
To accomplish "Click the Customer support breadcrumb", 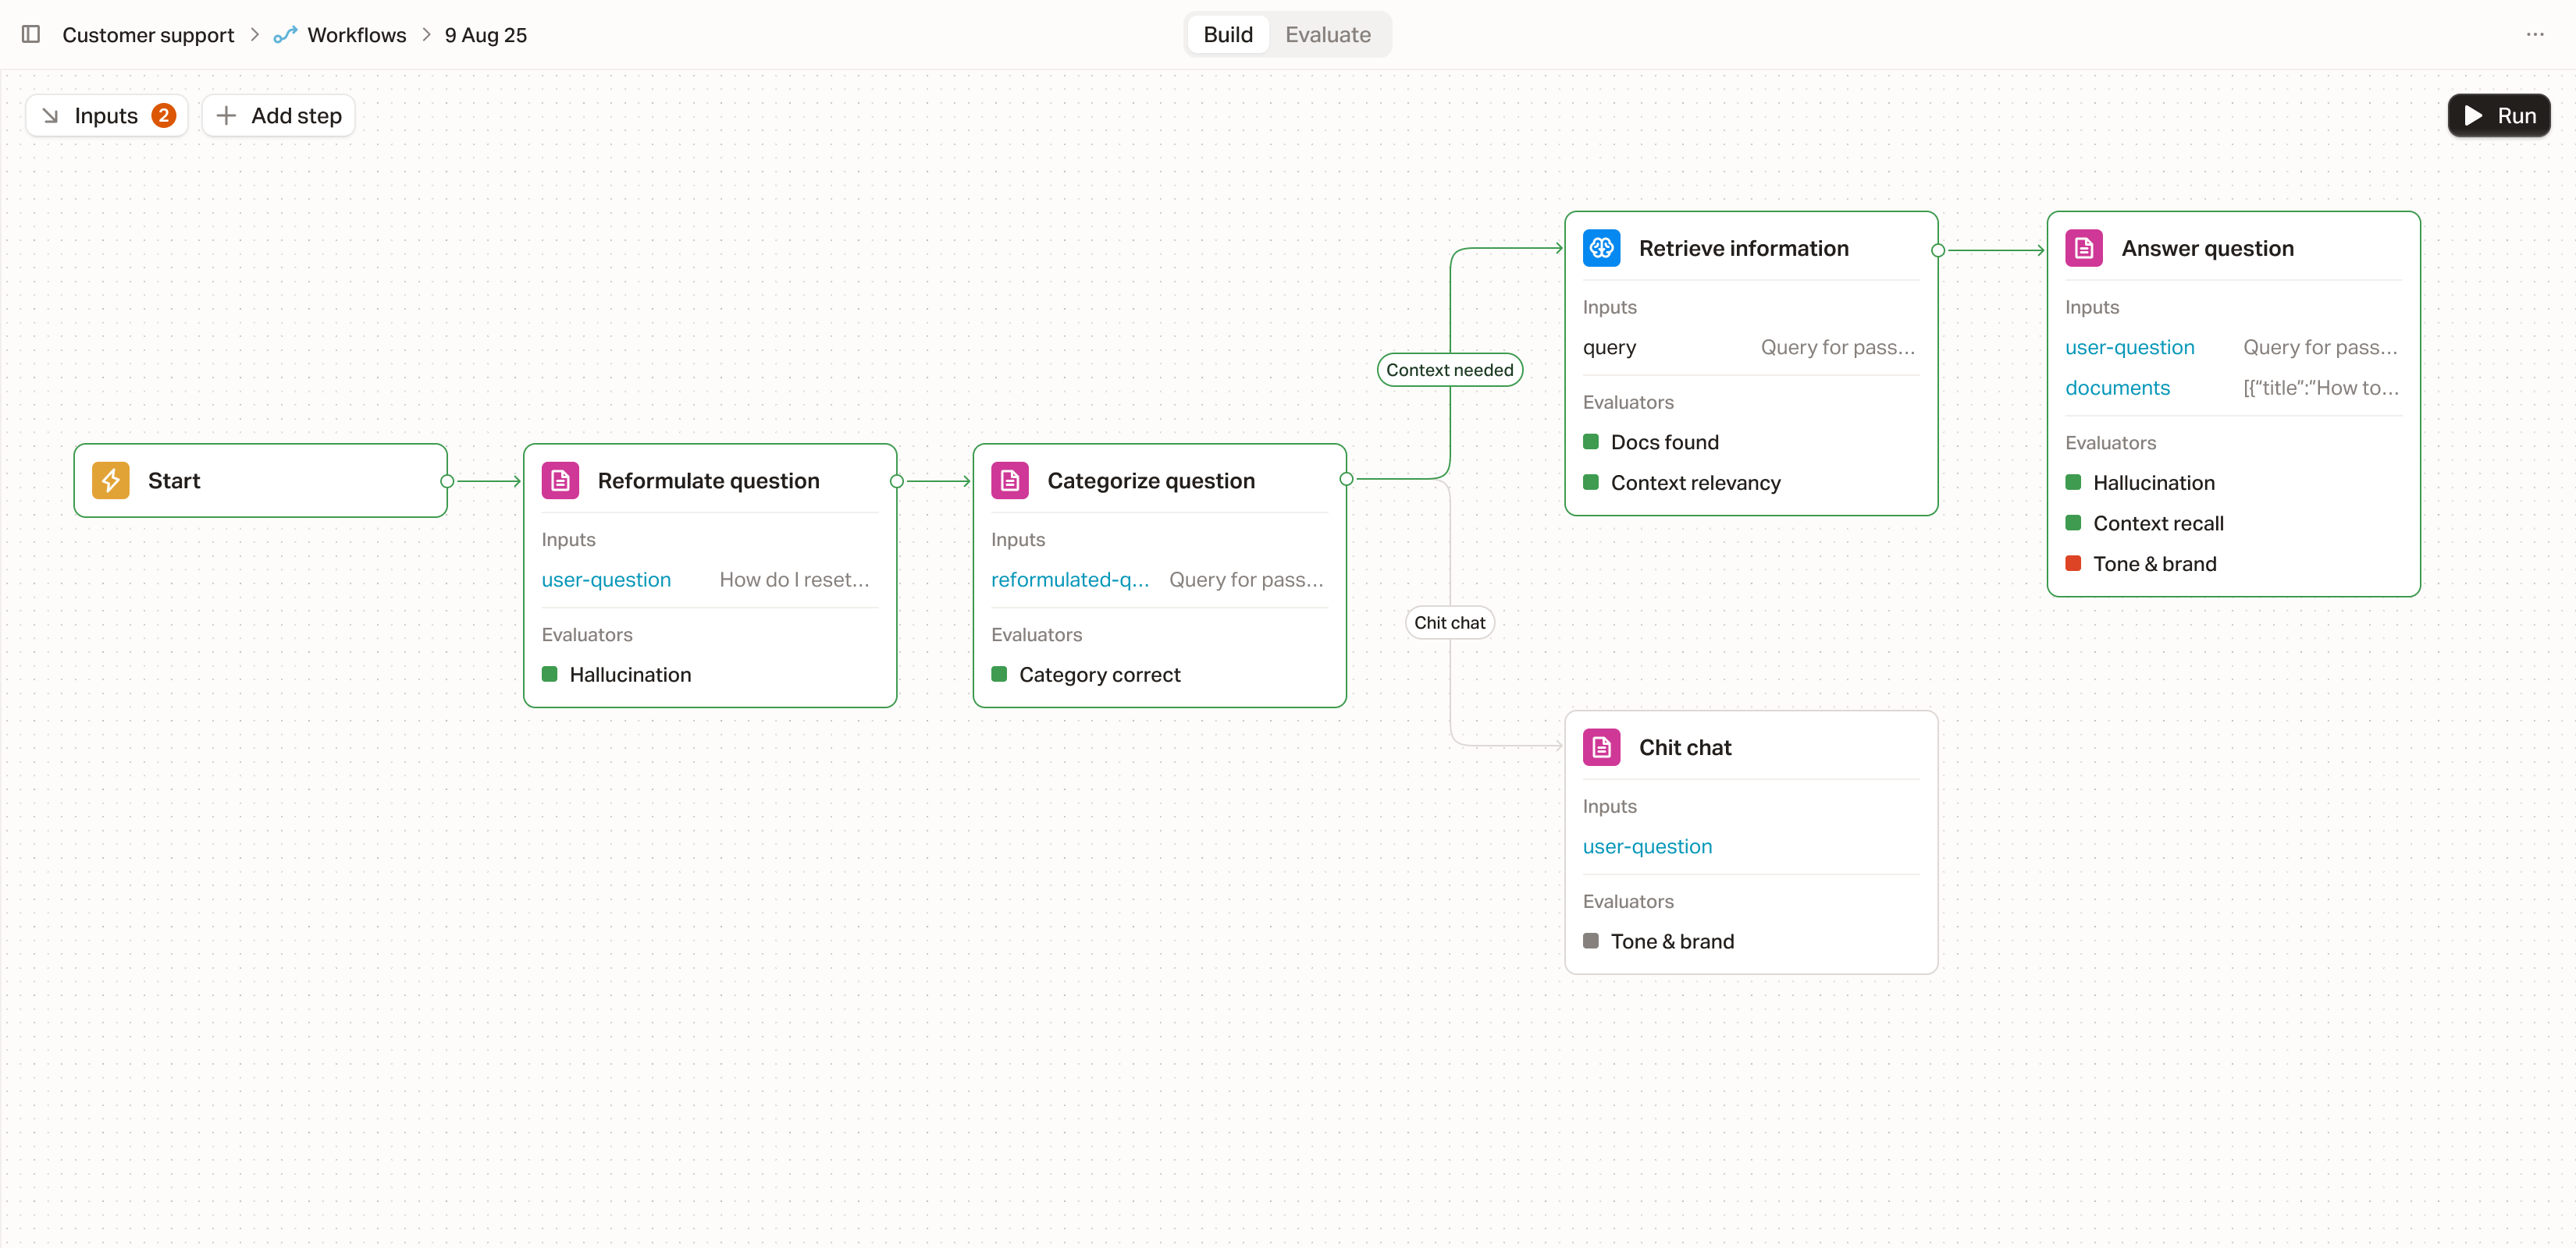I will pos(148,35).
